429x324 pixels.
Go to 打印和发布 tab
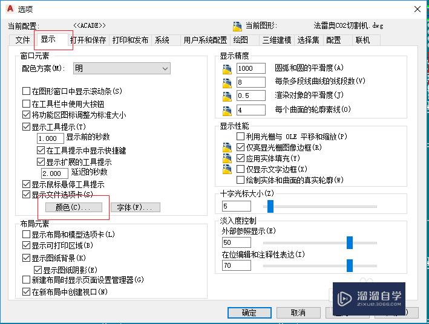click(130, 40)
